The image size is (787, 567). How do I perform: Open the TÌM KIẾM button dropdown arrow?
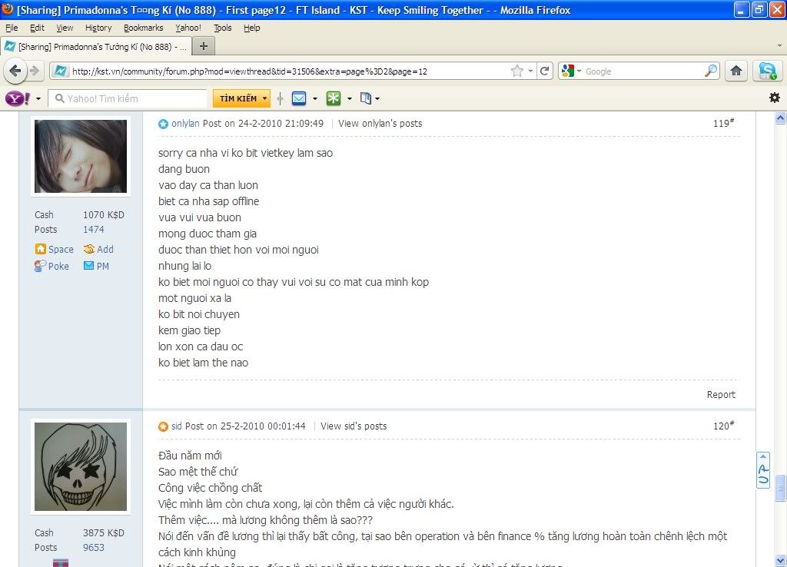pos(264,98)
